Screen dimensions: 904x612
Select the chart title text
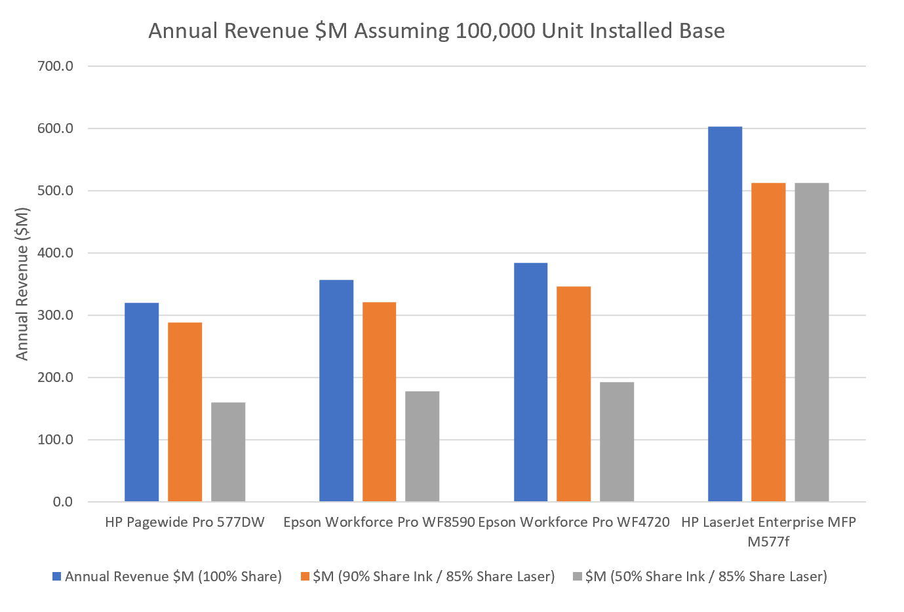coord(437,30)
